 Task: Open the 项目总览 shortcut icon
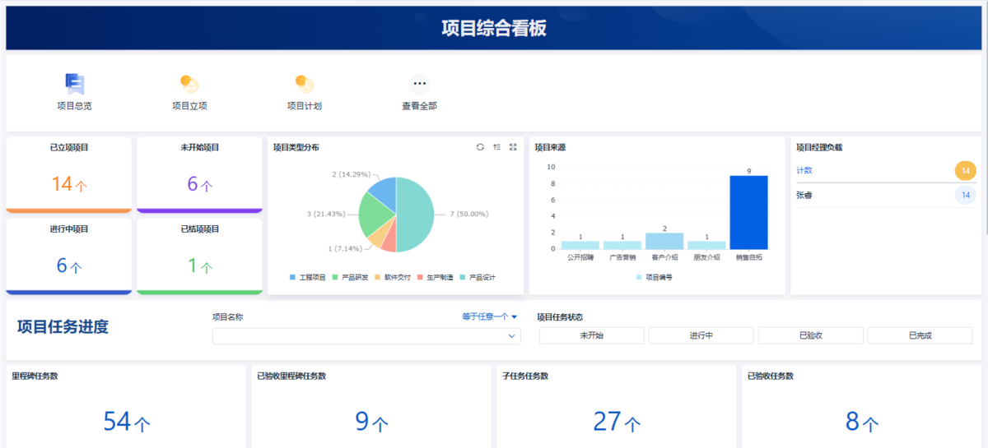coord(75,84)
